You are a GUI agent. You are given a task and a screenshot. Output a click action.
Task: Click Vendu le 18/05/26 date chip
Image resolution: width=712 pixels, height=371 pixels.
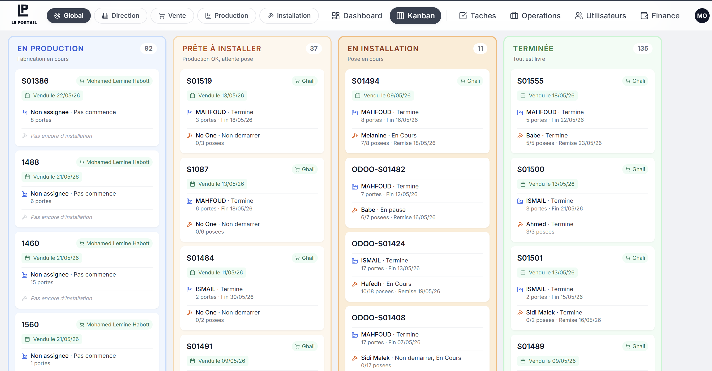tap(547, 96)
